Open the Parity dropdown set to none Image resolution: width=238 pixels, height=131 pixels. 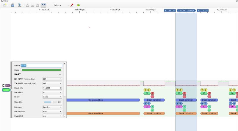[x=52, y=97]
